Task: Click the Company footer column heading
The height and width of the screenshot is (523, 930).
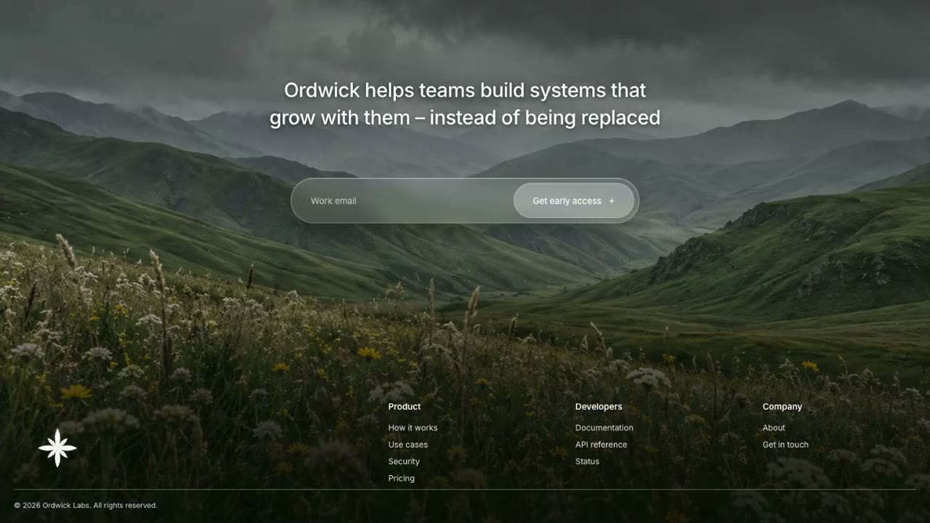Action: point(783,407)
